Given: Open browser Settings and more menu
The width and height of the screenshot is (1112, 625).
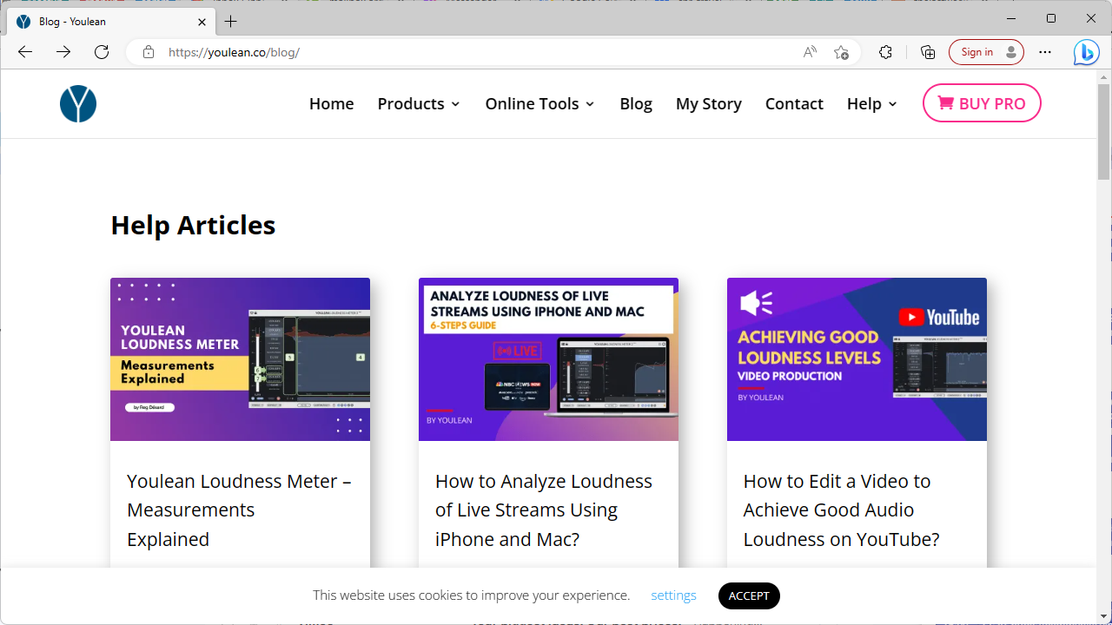Looking at the screenshot, I should [1045, 52].
